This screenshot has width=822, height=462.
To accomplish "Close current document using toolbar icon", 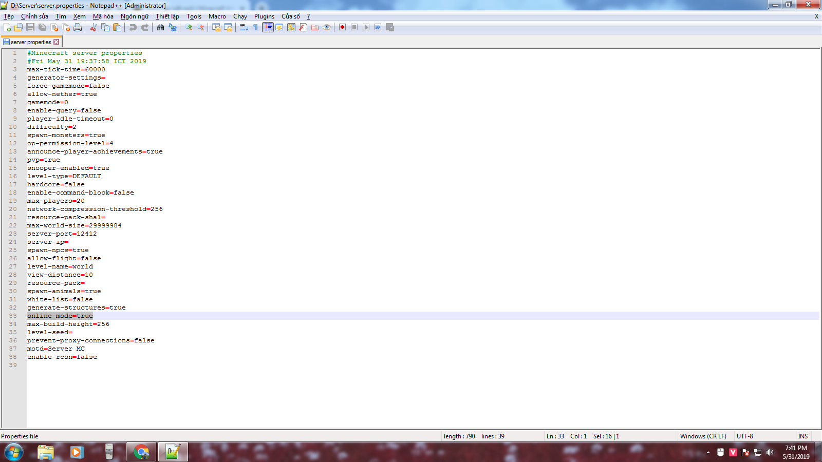I will [x=54, y=27].
